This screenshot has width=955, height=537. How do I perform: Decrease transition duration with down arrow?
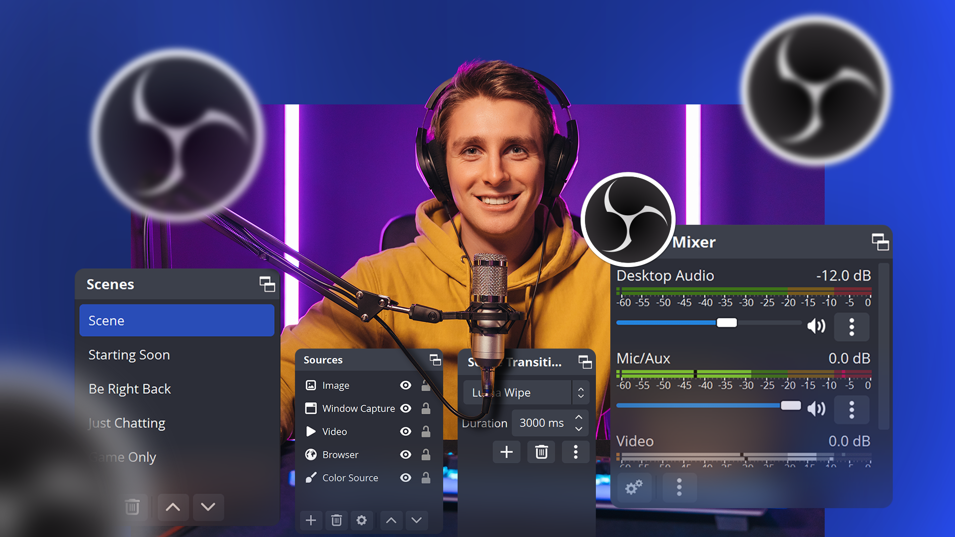pyautogui.click(x=578, y=429)
